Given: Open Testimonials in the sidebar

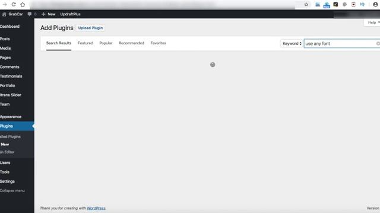Looking at the screenshot, I should (x=11, y=76).
